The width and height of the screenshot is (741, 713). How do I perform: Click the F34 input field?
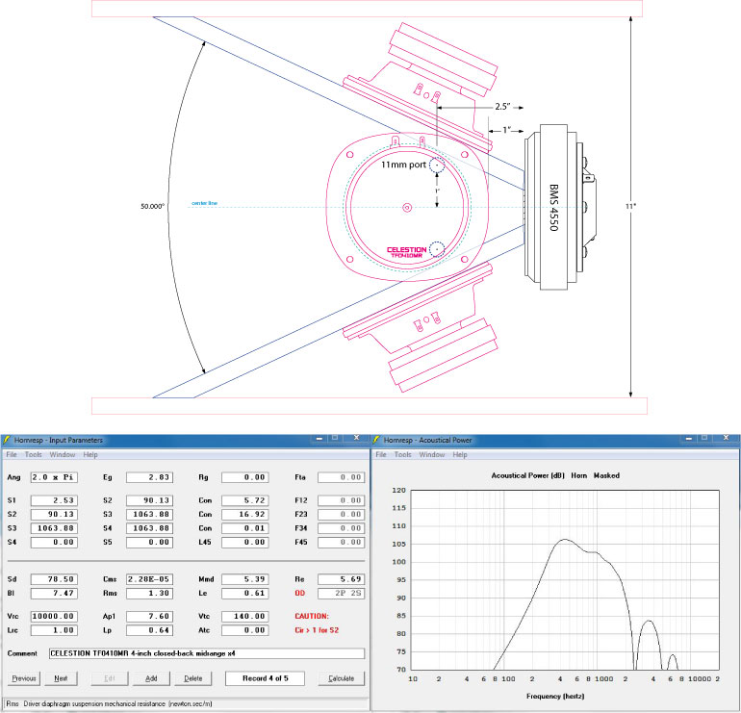pos(342,528)
